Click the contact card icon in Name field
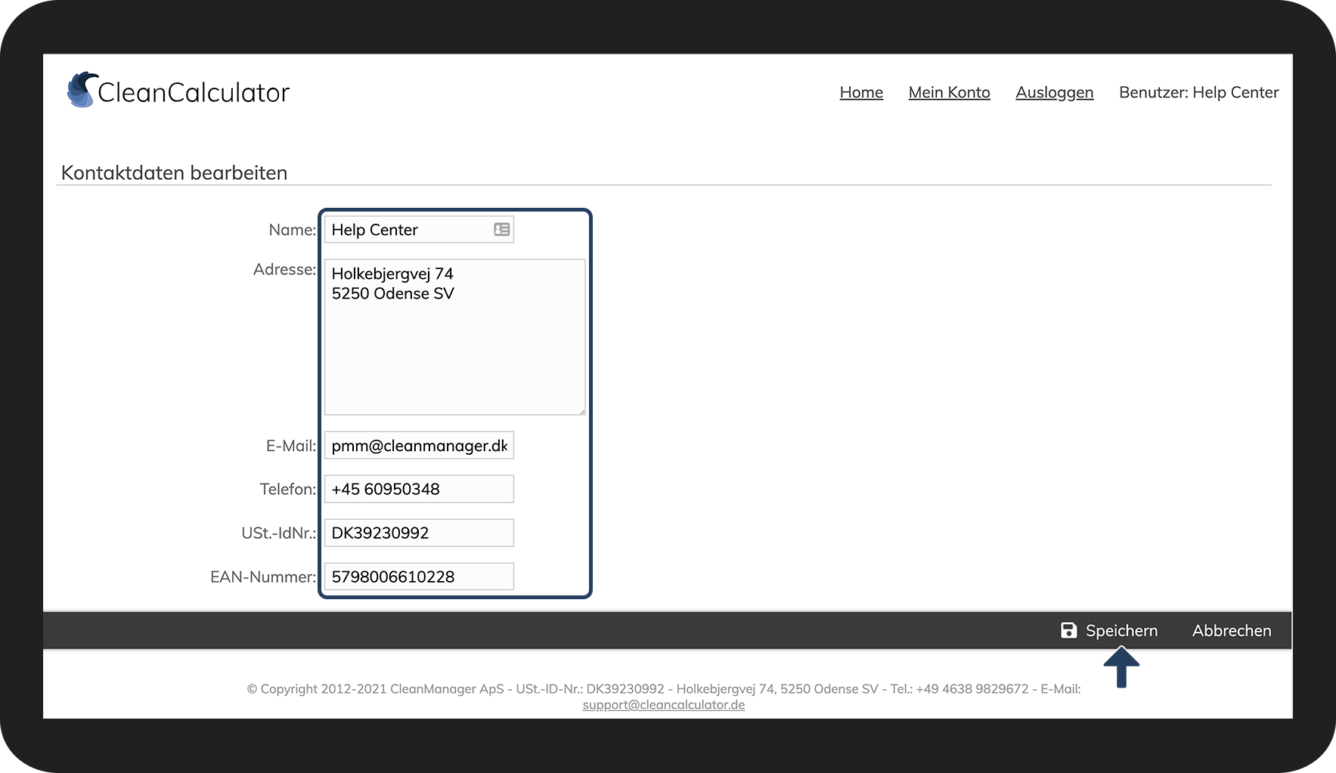1336x773 pixels. coord(501,230)
